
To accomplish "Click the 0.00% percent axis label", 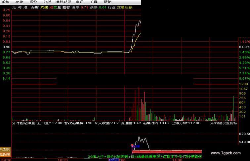I will point(244,47).
